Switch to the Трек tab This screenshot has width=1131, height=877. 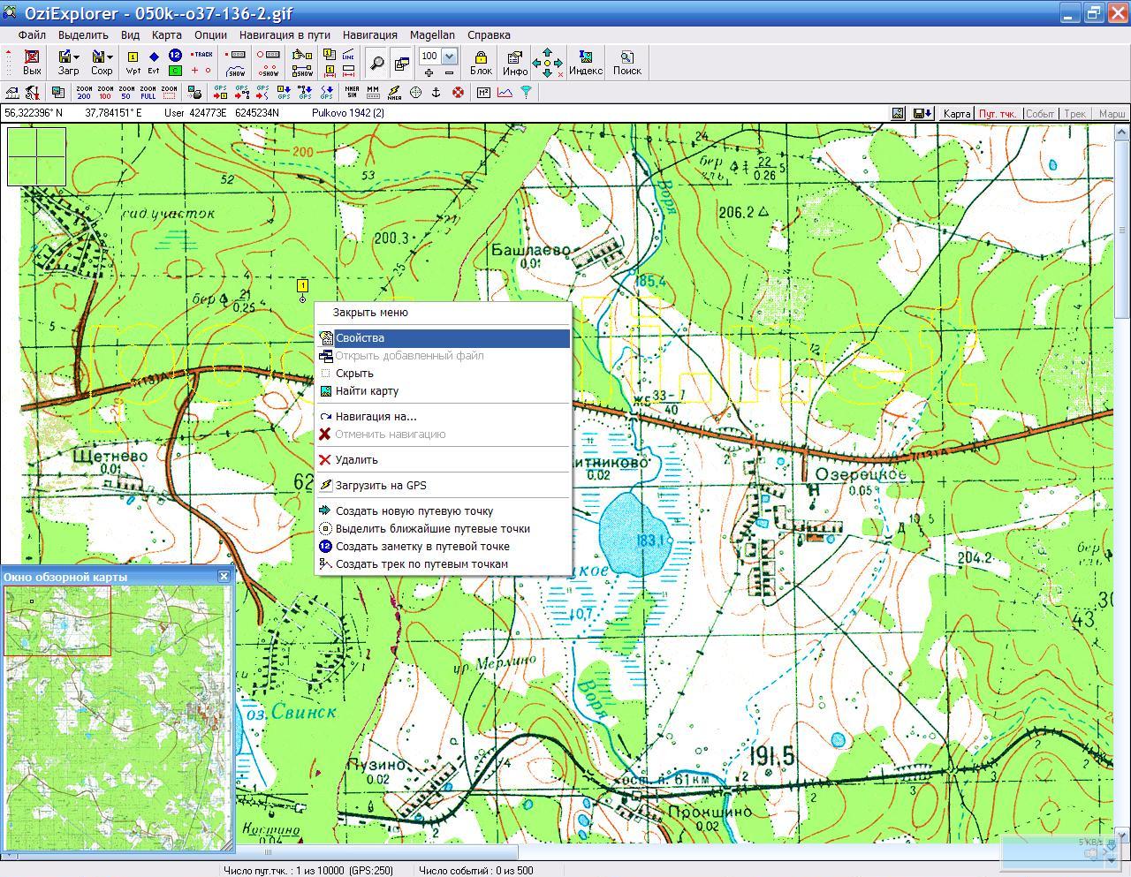(1075, 114)
